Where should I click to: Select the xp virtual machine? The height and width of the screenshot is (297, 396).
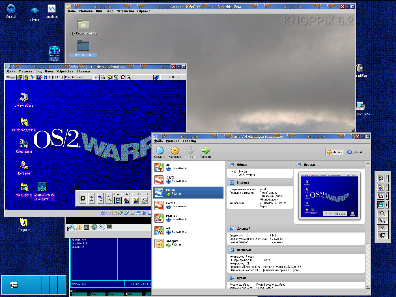click(188, 167)
